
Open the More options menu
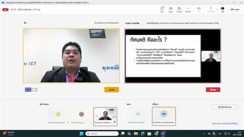coord(188,9)
